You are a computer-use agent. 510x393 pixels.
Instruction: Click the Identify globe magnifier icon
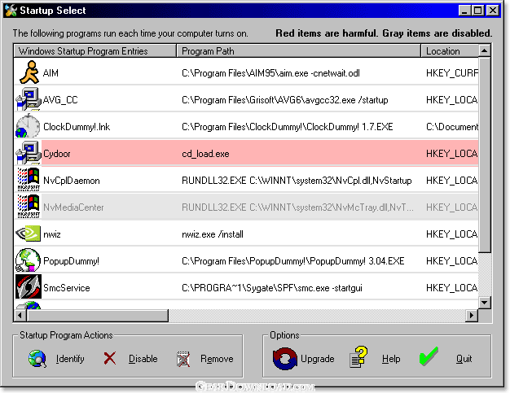click(x=37, y=359)
